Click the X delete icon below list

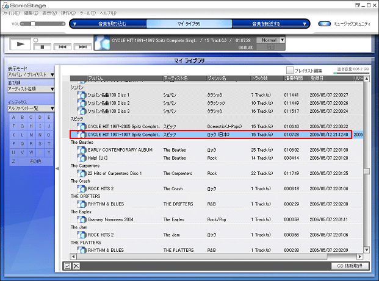(76, 266)
